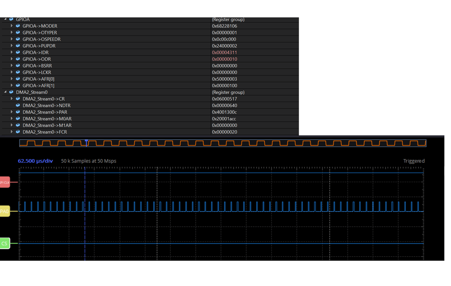Click the GPIOA->PUPDR register icon
This screenshot has width=451, height=286.
point(17,46)
